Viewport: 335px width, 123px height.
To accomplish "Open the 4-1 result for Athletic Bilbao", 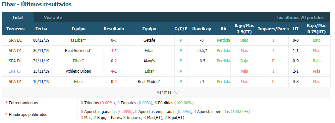I will tap(114, 71).
